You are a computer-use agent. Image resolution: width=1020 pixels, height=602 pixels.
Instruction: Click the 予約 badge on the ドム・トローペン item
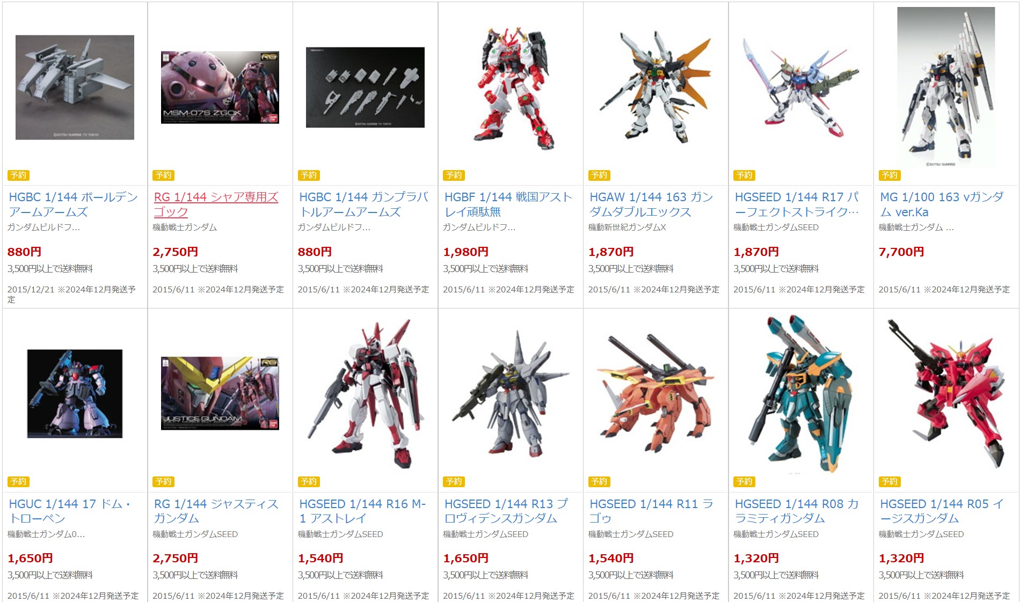point(18,482)
